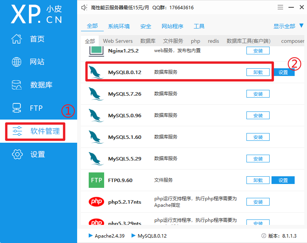Open the hamburger menu icon
The height and width of the screenshot is (243, 307).
280,7
